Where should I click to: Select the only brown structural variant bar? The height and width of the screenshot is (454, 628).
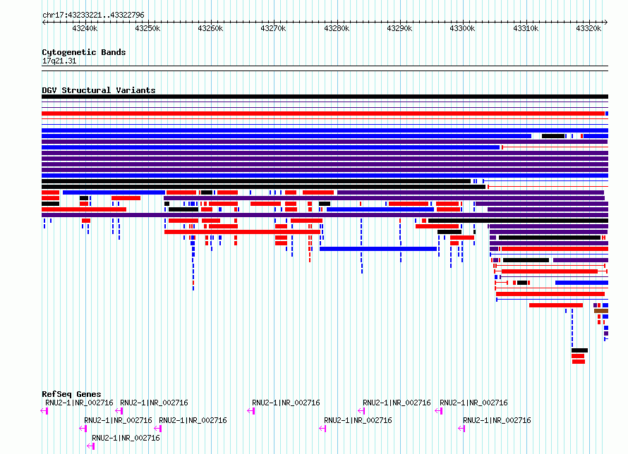pyautogui.click(x=601, y=311)
